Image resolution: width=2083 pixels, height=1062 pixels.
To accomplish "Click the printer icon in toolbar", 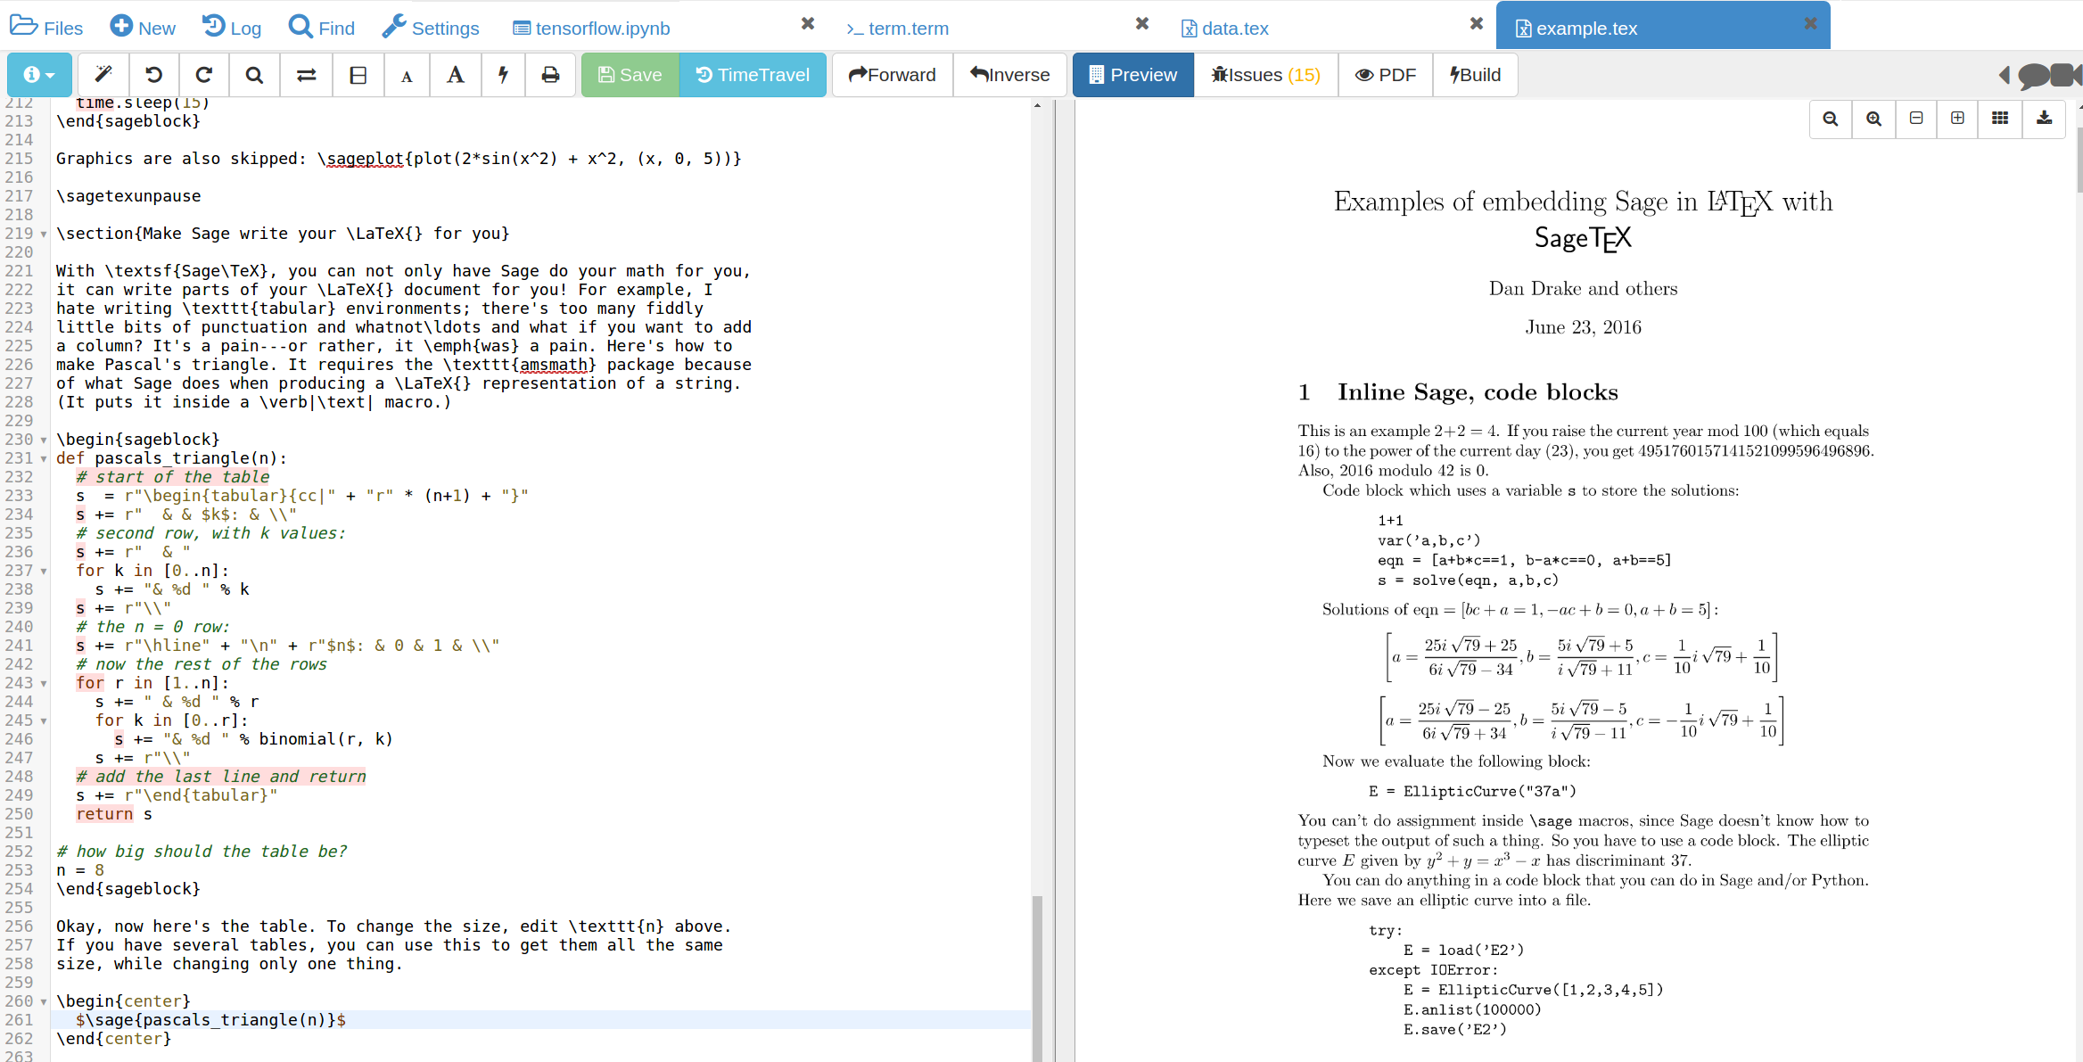I will point(550,75).
